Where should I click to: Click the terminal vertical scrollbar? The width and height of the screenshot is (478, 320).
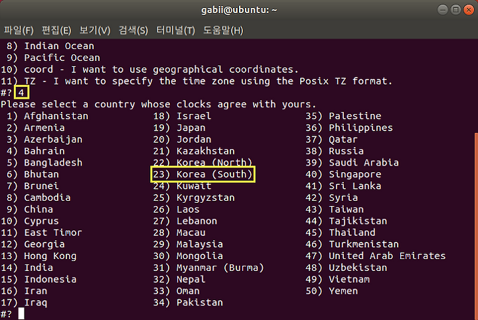(x=476, y=226)
